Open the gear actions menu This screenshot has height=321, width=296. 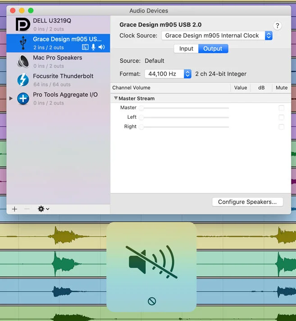43,209
